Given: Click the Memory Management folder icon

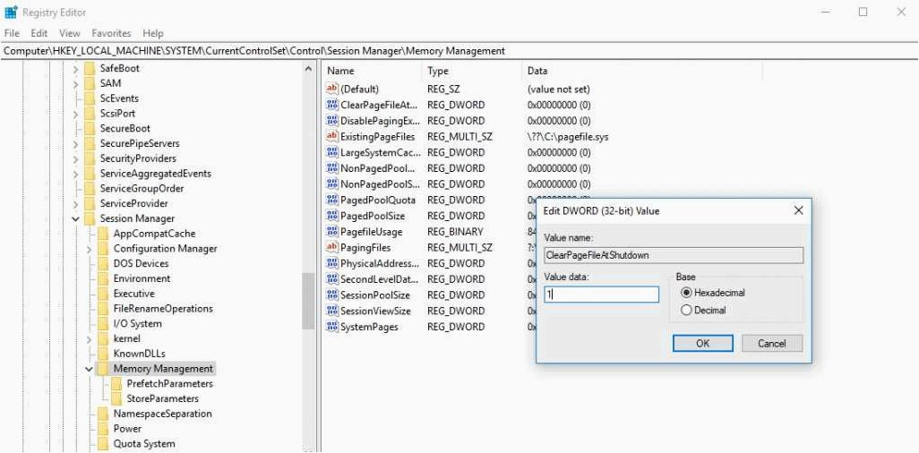Looking at the screenshot, I should point(103,369).
